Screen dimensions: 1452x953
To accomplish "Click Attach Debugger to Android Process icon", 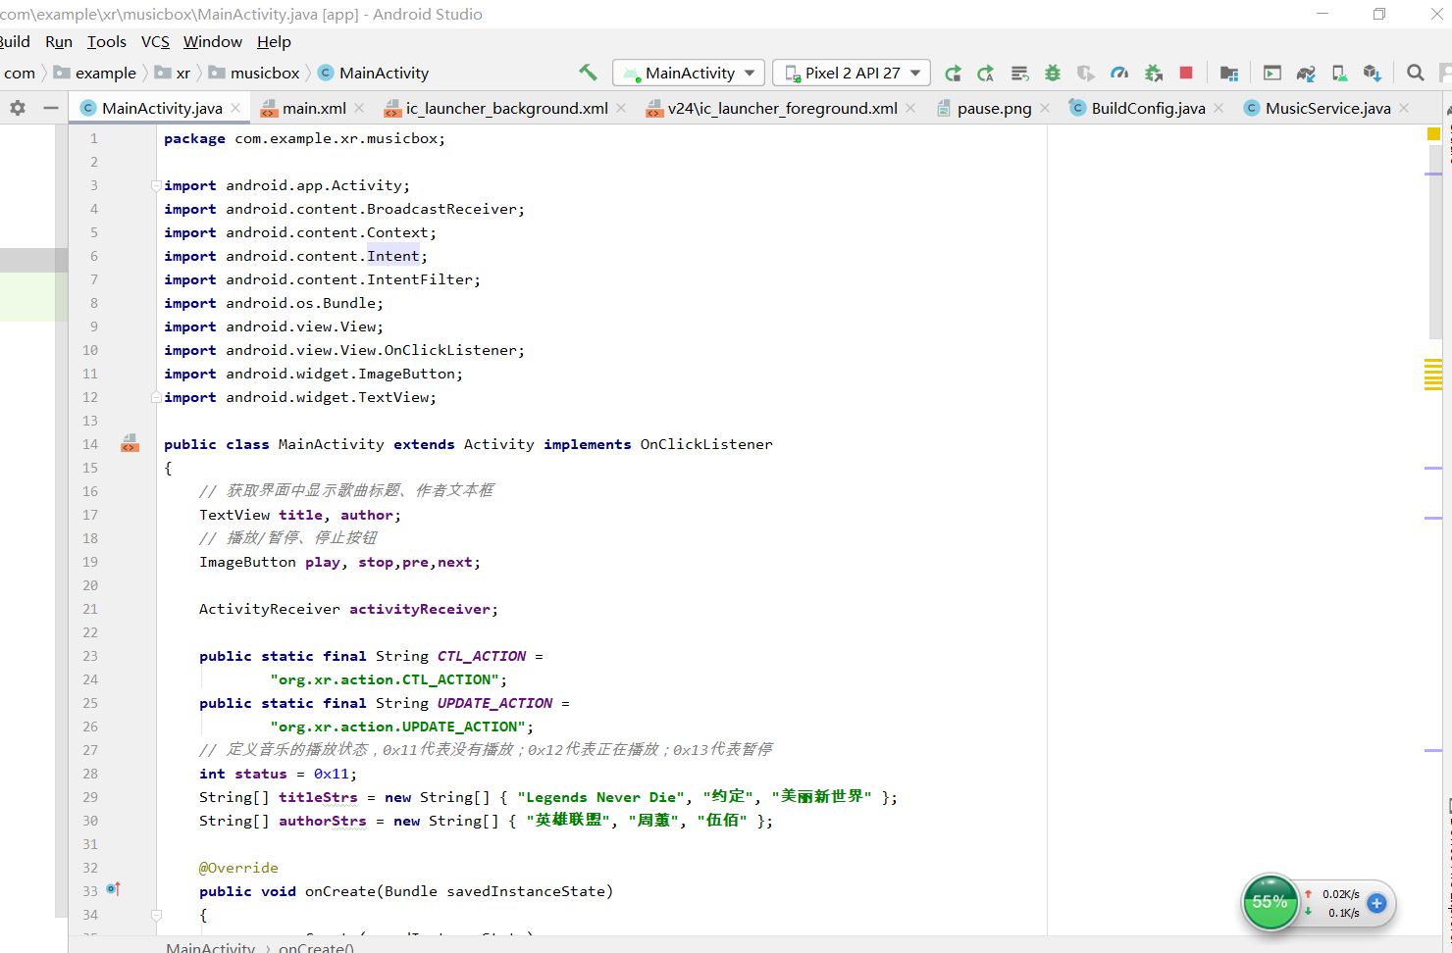I will (1154, 74).
